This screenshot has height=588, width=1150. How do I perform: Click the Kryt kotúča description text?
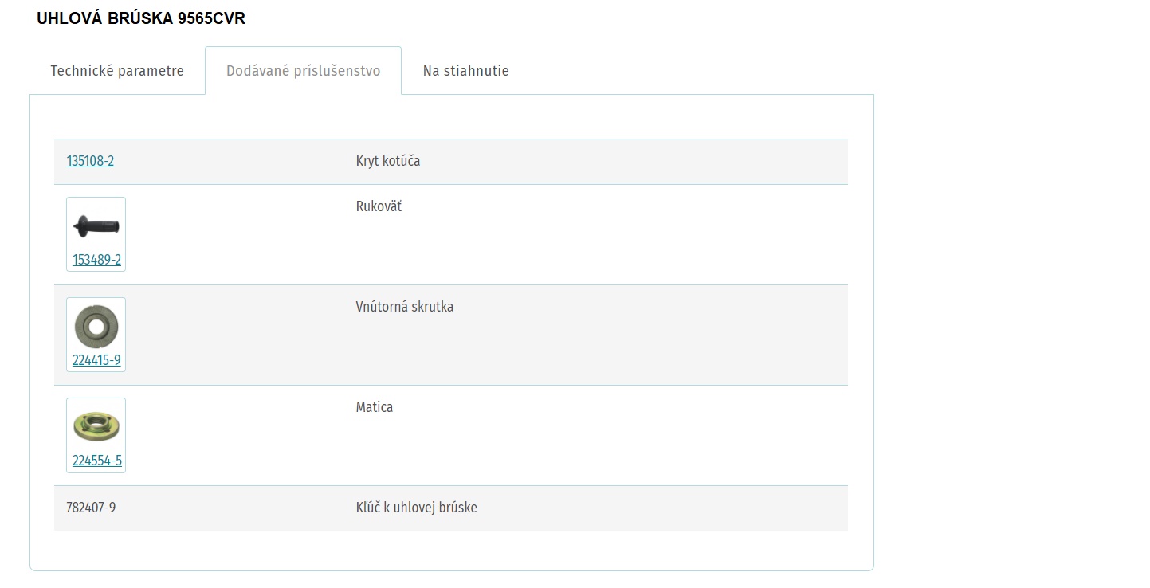point(388,161)
